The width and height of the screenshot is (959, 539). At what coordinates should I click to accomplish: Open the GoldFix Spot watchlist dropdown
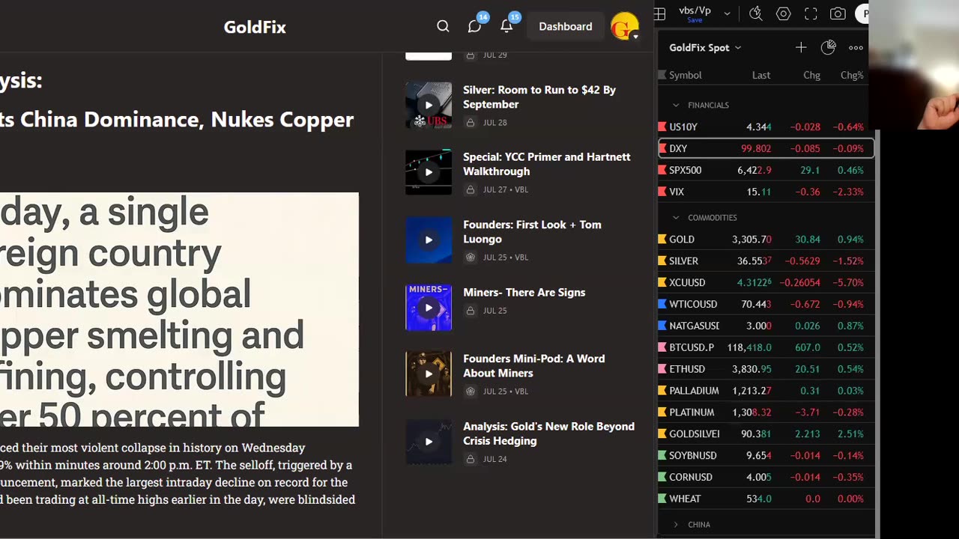pyautogui.click(x=705, y=47)
